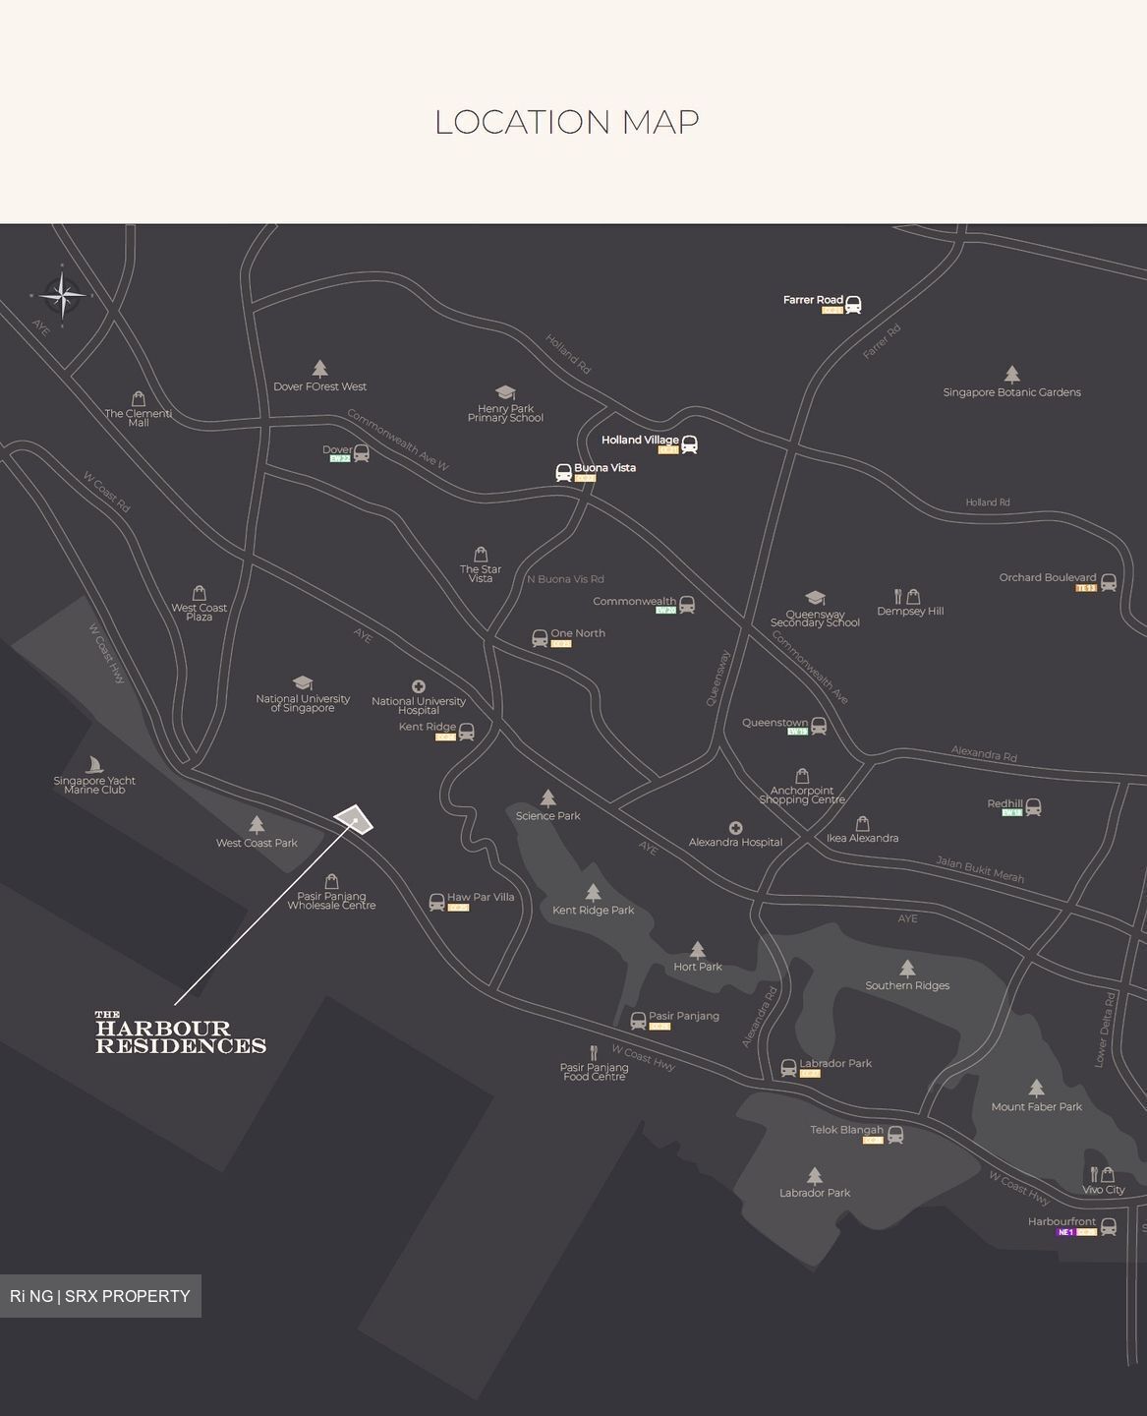
Task: Click the National University of Singapore cap icon
Action: (303, 682)
